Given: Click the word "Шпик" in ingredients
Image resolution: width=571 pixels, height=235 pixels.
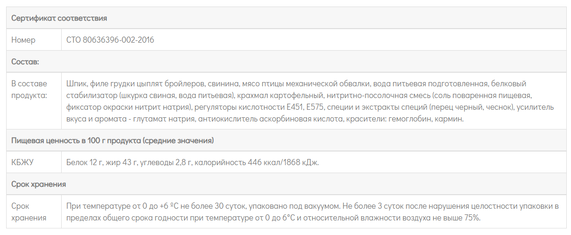Looking at the screenshot, I should click(x=77, y=83).
